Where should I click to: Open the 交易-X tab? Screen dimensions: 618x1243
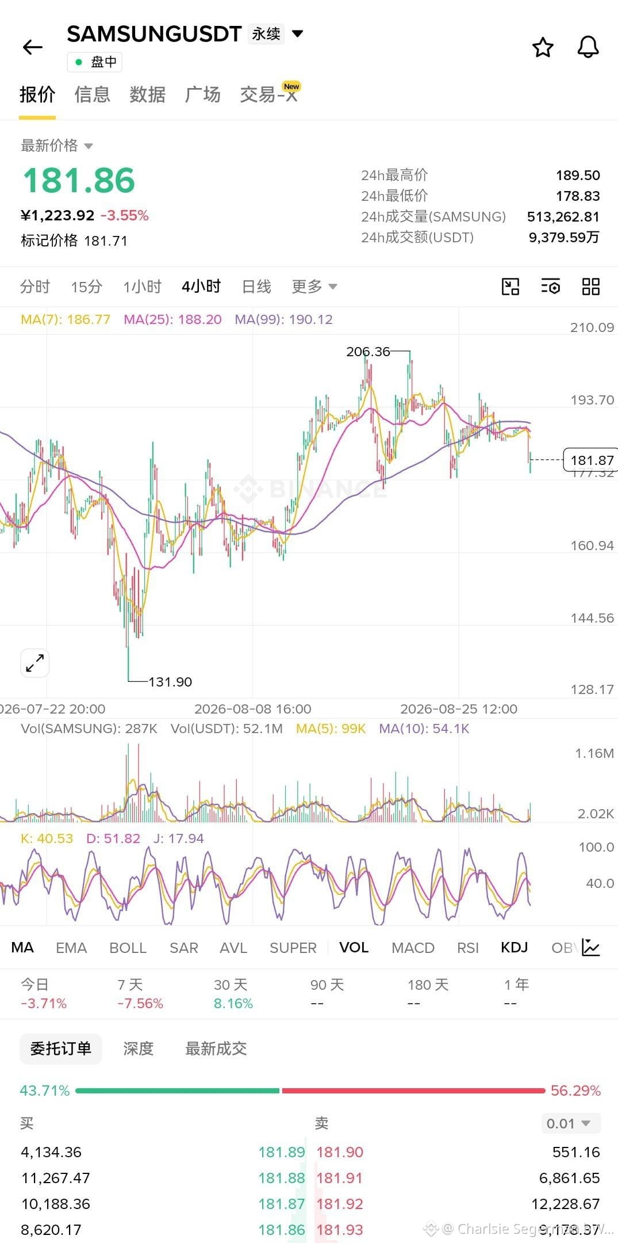269,94
